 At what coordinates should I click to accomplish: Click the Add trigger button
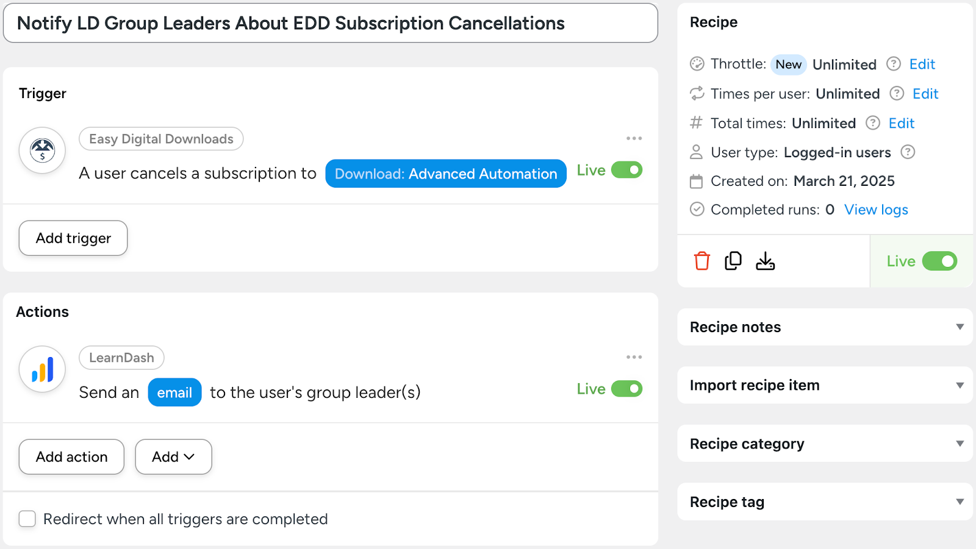point(73,238)
